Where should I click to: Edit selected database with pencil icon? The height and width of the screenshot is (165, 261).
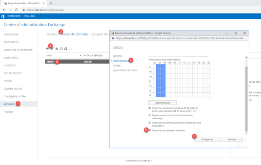tap(52, 49)
